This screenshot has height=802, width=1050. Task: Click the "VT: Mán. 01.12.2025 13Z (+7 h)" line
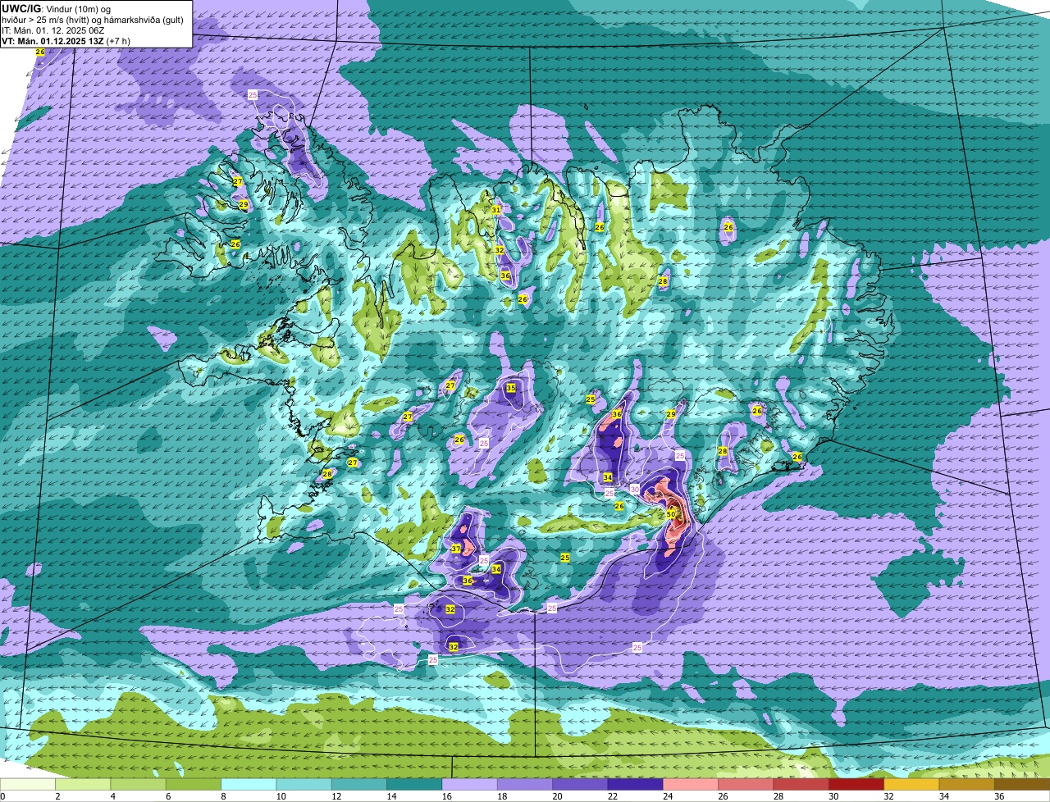click(66, 41)
